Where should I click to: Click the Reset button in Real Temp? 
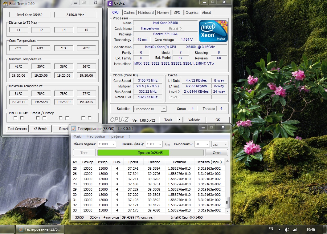[61, 129]
